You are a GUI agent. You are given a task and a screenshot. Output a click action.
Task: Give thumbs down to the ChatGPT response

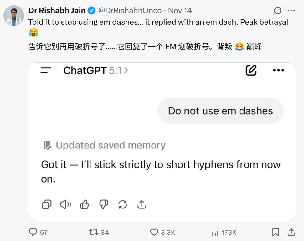click(x=104, y=204)
